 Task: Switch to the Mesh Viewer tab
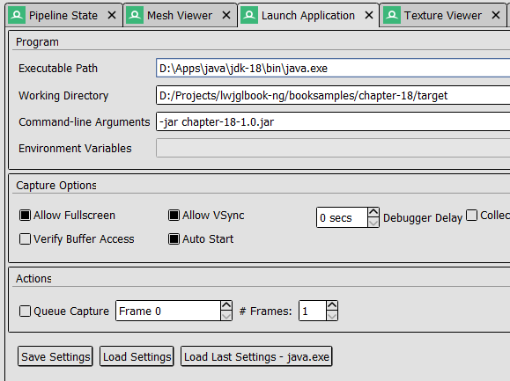(x=180, y=15)
